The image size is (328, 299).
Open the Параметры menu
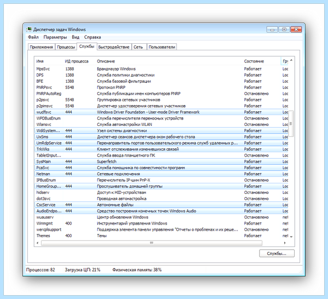point(55,37)
